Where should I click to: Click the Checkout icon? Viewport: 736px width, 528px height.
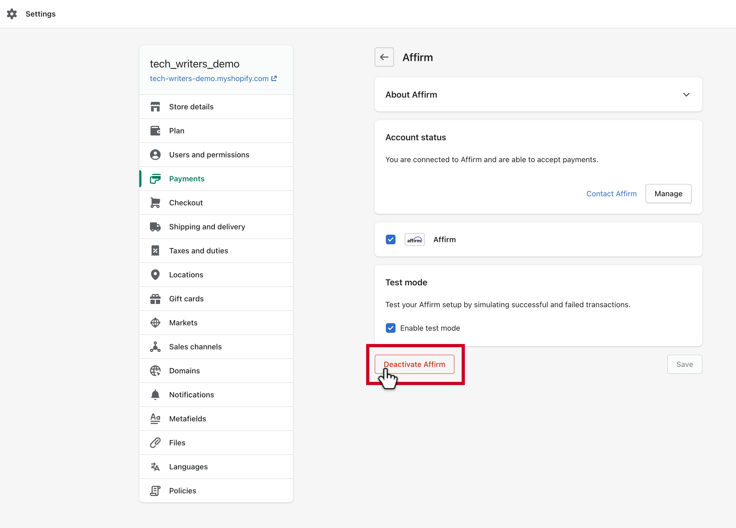click(156, 203)
